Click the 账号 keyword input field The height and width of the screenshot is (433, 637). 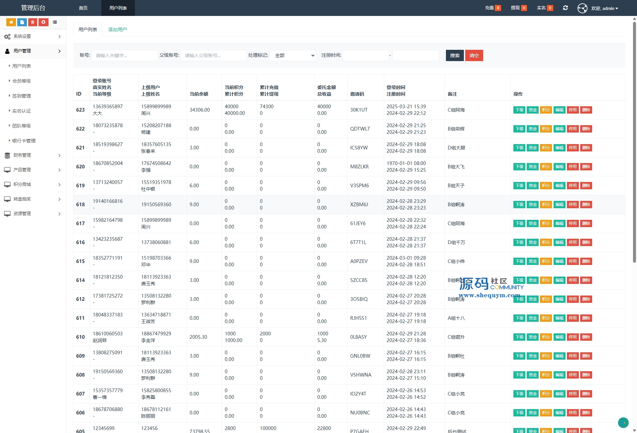click(x=125, y=55)
